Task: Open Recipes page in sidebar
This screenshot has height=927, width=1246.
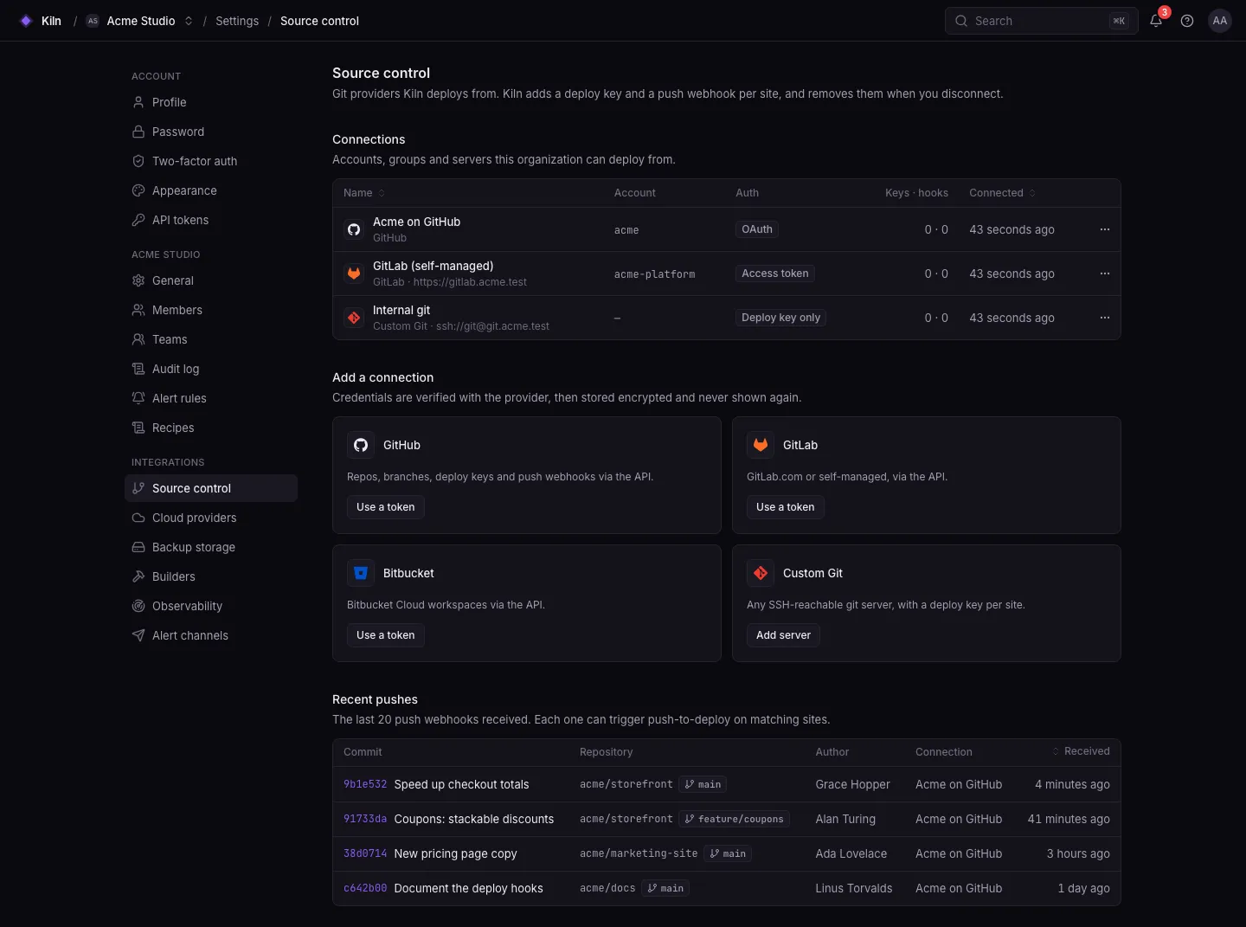Action: click(211, 428)
